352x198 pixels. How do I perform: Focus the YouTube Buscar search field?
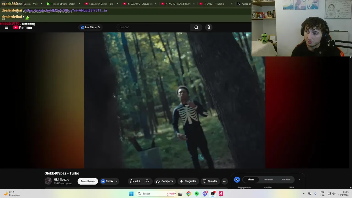click(154, 27)
